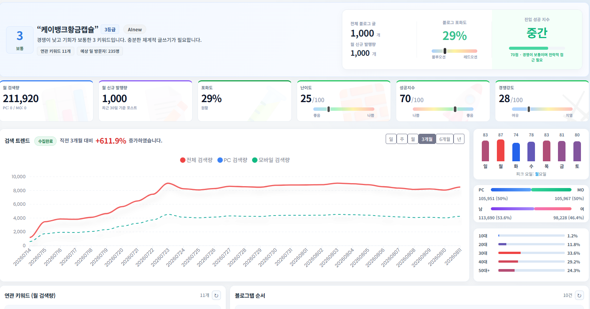Click the Monday bar in weekday chart
590x309 pixels.
(501, 150)
